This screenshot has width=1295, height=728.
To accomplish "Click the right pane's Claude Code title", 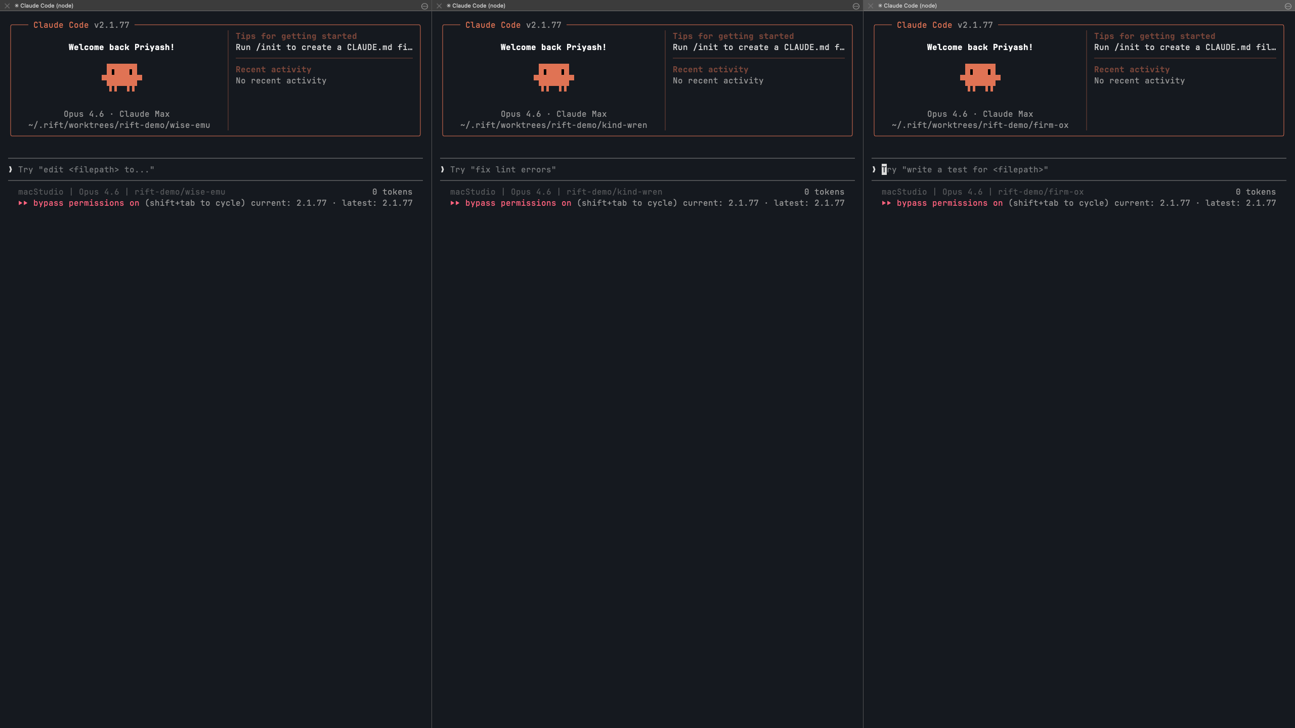I will tap(910, 6).
